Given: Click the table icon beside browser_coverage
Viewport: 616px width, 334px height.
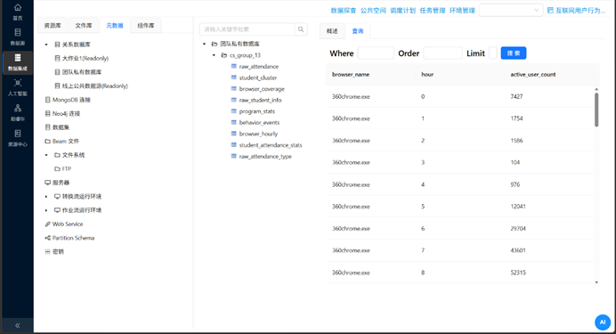Looking at the screenshot, I should pyautogui.click(x=234, y=89).
